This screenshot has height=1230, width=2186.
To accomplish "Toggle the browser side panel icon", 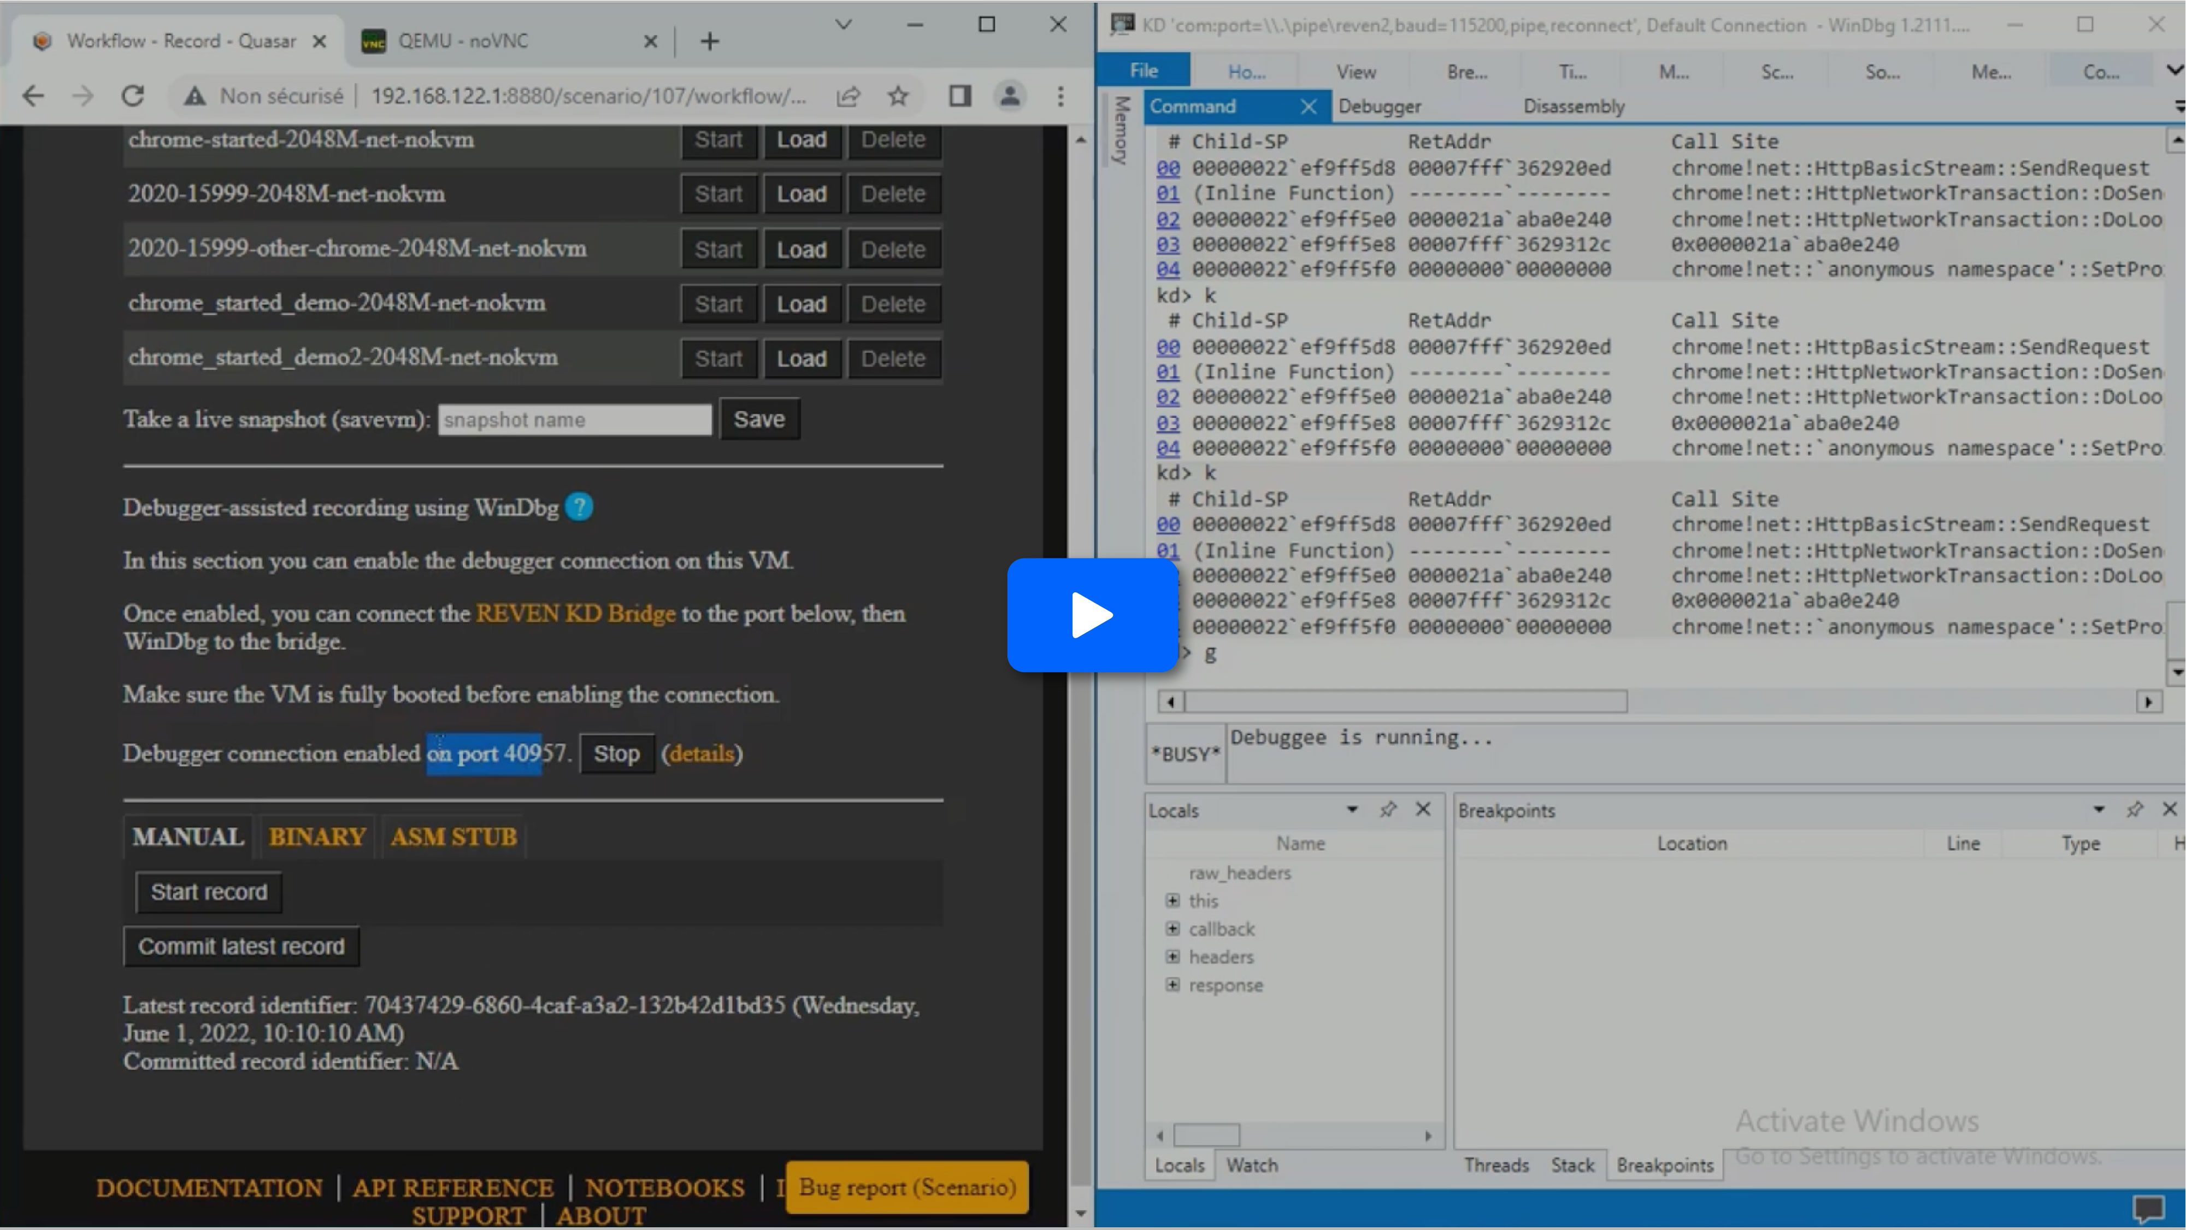I will 960,96.
